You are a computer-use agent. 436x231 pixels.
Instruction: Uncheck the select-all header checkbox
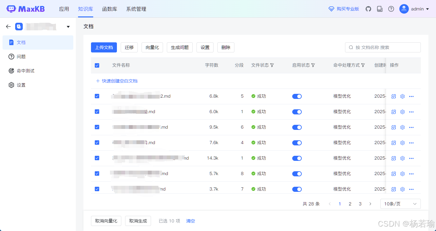click(97, 65)
